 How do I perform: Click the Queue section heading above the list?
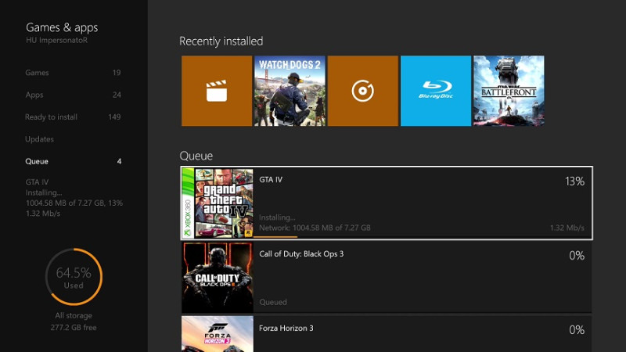coord(196,156)
